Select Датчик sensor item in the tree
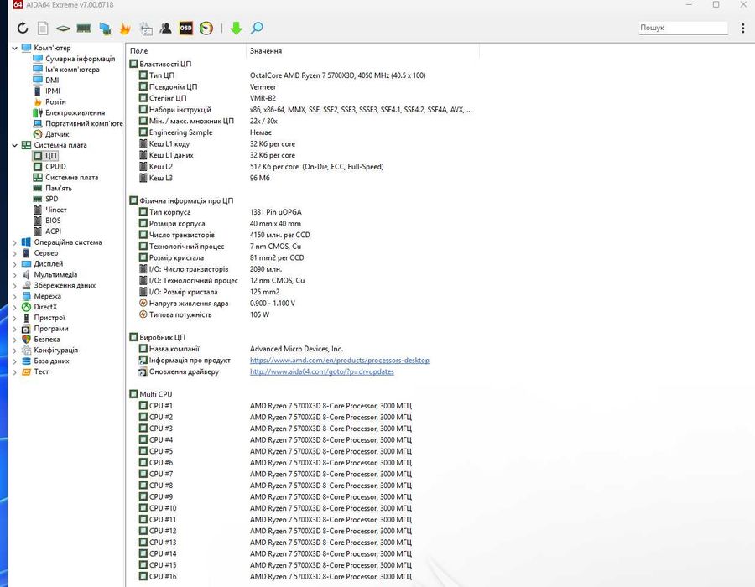The image size is (755, 587). coord(57,134)
